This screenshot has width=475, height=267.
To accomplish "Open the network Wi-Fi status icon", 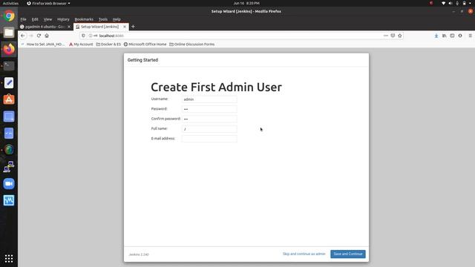I will pos(444,3).
